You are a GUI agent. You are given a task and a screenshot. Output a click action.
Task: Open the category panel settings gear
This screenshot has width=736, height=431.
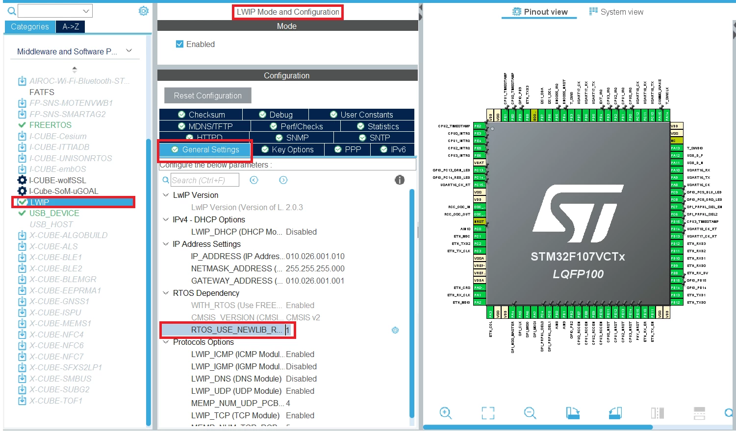pos(144,11)
